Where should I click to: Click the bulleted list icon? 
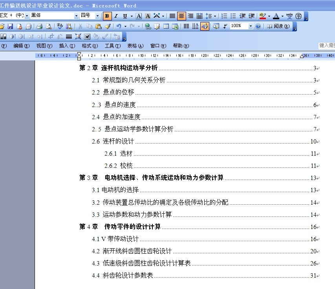click(x=233, y=16)
